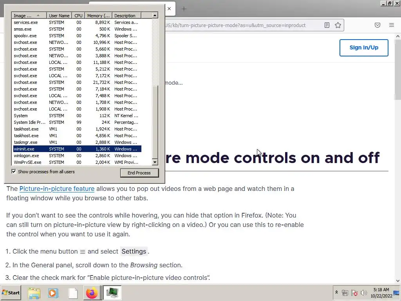Select the winlogon.exe process row
Image resolution: width=401 pixels, height=301 pixels.
(x=77, y=156)
